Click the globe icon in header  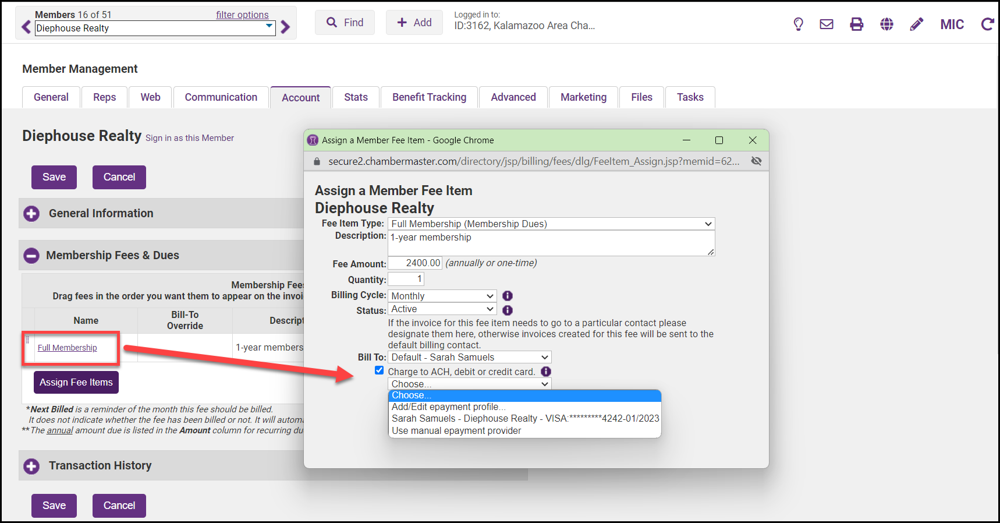click(x=886, y=24)
